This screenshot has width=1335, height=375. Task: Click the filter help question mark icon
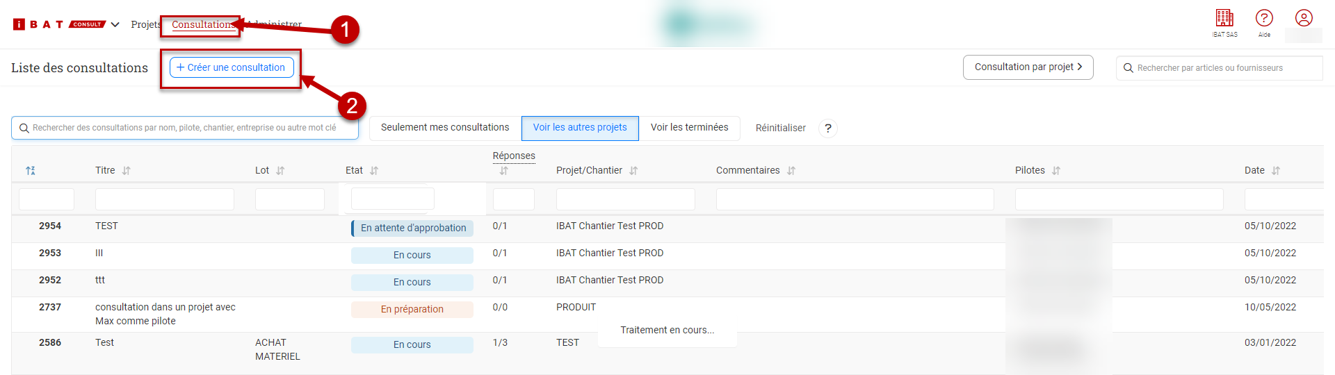coord(827,128)
